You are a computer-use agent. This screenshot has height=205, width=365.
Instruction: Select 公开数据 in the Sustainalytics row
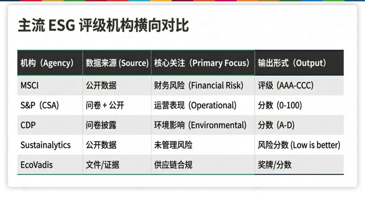[117, 145]
